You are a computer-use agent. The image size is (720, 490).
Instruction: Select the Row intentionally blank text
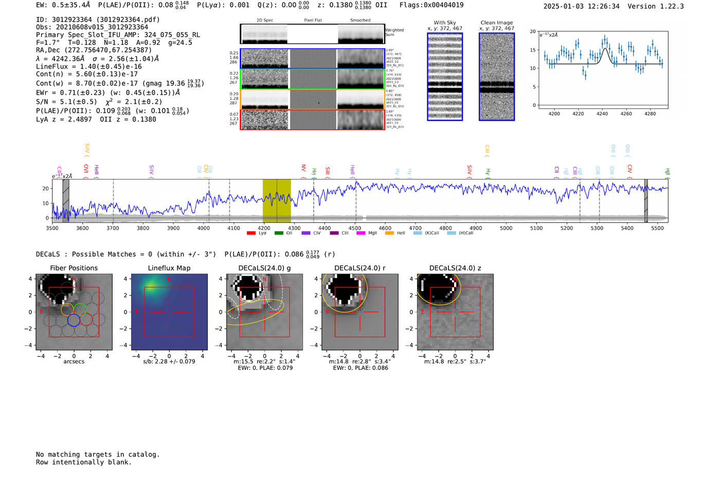point(84,462)
